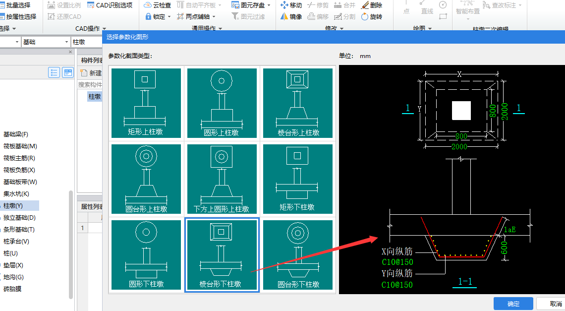Select 基础板带(W) in the navigation tree
Screen dimensions: 565x311
coord(20,182)
